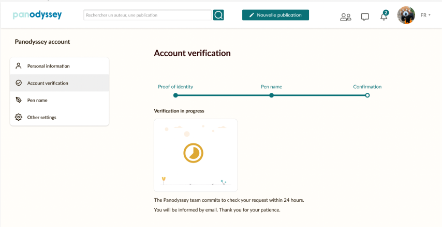This screenshot has width=442, height=227.
Task: Select Personal information in sidebar
Action: click(60, 66)
